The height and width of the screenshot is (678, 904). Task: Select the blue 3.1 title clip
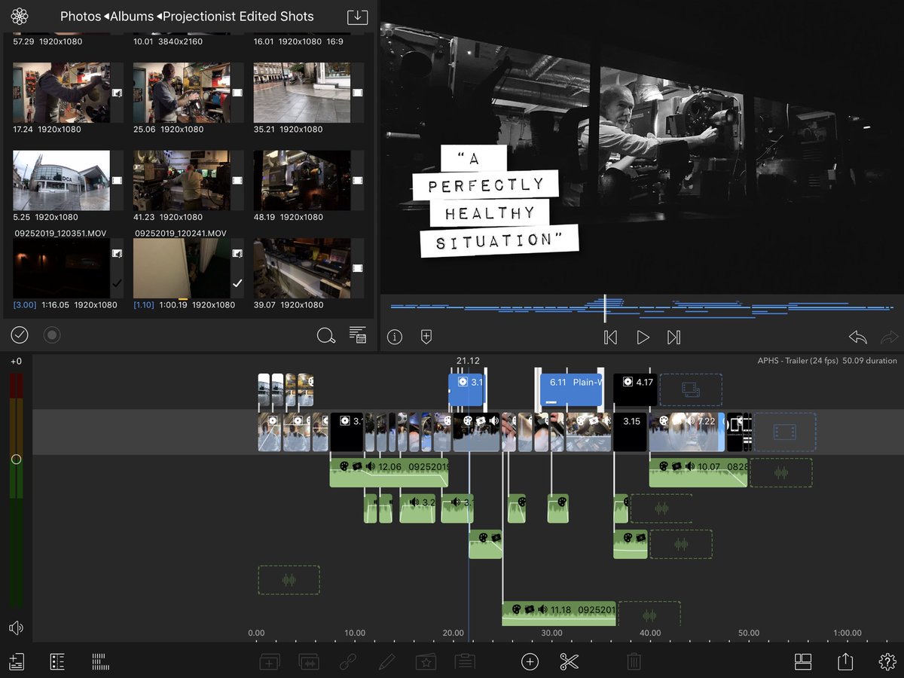point(467,390)
